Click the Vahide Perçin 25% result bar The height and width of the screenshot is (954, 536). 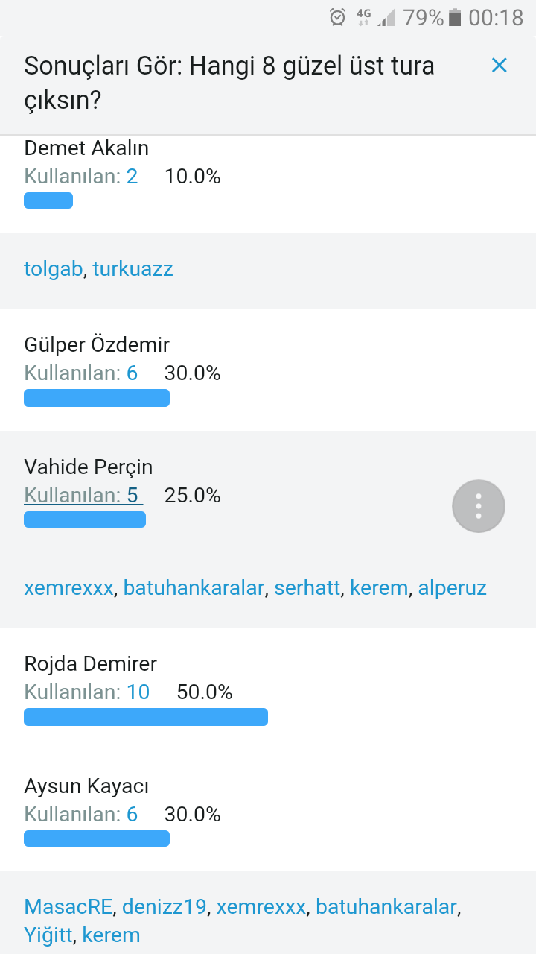pyautogui.click(x=85, y=519)
